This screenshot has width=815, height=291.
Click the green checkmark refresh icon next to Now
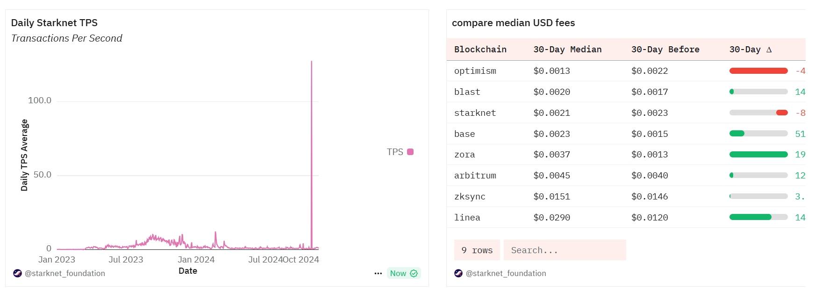[414, 273]
